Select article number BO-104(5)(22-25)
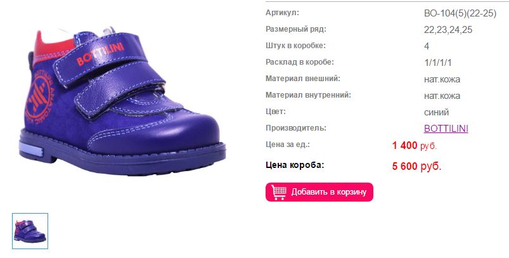Viewport: 509px width, 258px height. click(x=460, y=13)
